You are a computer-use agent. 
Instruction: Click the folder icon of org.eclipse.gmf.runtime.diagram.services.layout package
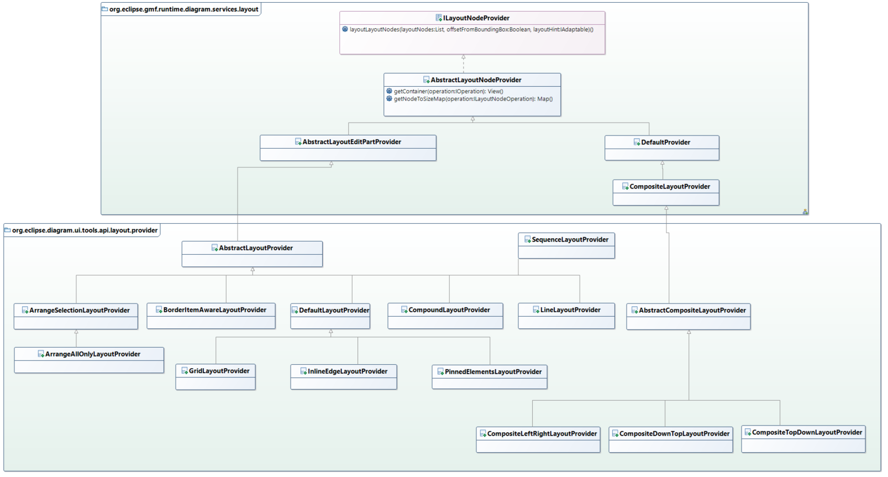point(104,9)
